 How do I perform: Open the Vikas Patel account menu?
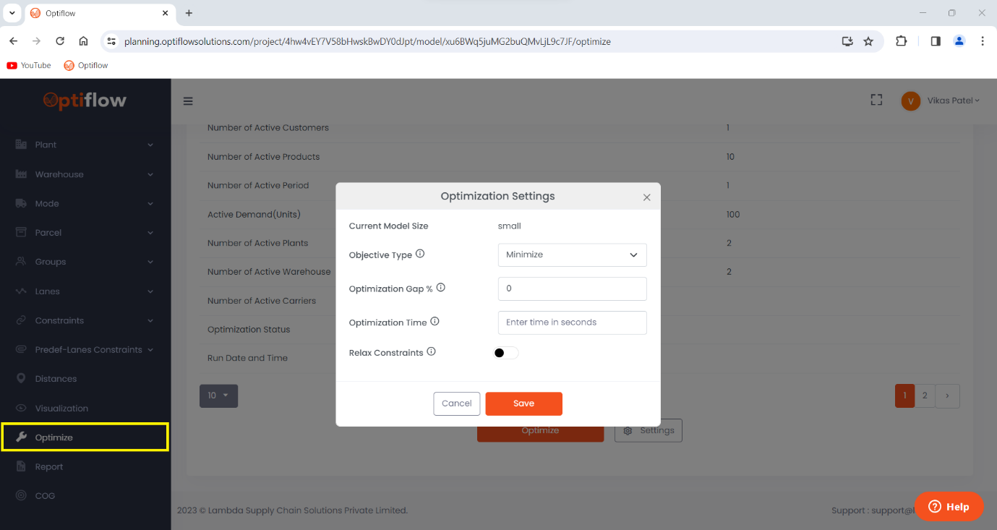941,101
